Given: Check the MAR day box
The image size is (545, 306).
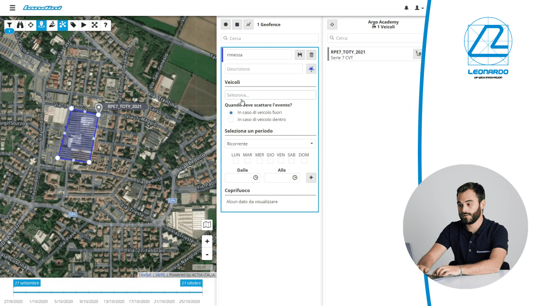Looking at the screenshot, I should (x=248, y=161).
